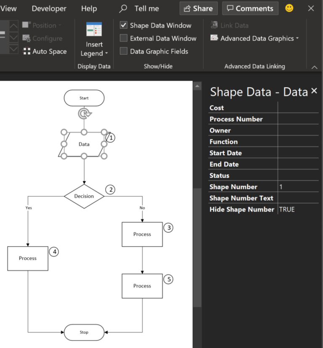Screen dimensions: 323x348
Task: Click the Tell me box
Action: (147, 8)
